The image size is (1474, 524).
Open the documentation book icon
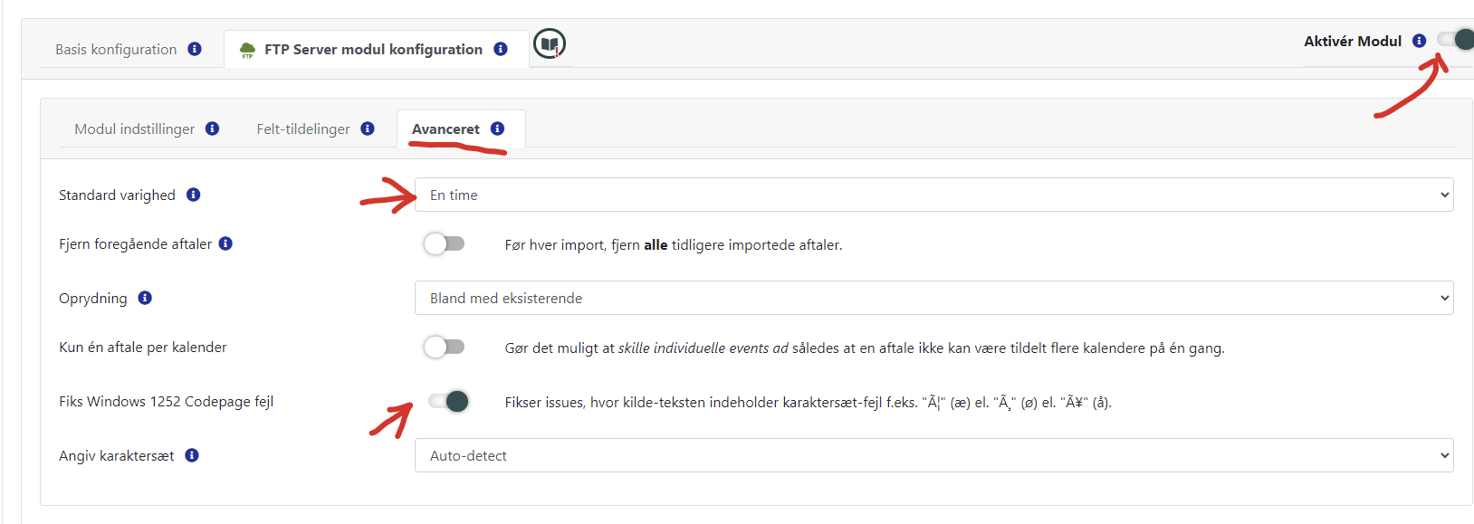point(550,43)
